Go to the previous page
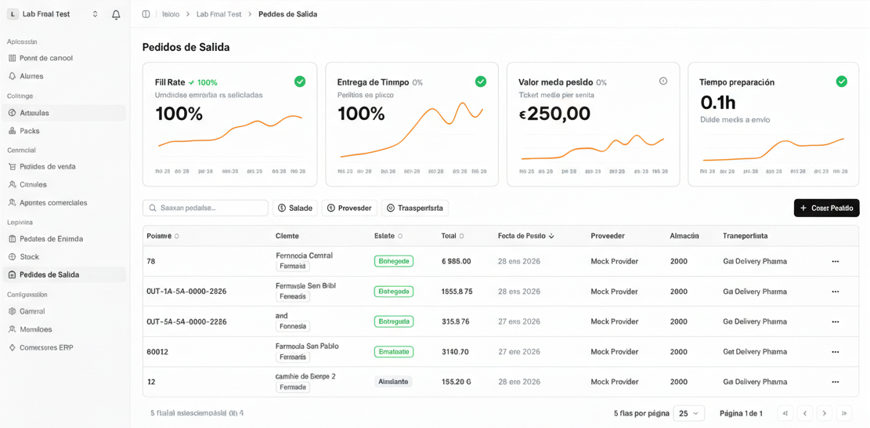Image resolution: width=870 pixels, height=428 pixels. (804, 413)
